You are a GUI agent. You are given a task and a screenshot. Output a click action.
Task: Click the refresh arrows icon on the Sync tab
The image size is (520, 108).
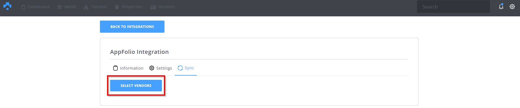pyautogui.click(x=180, y=68)
